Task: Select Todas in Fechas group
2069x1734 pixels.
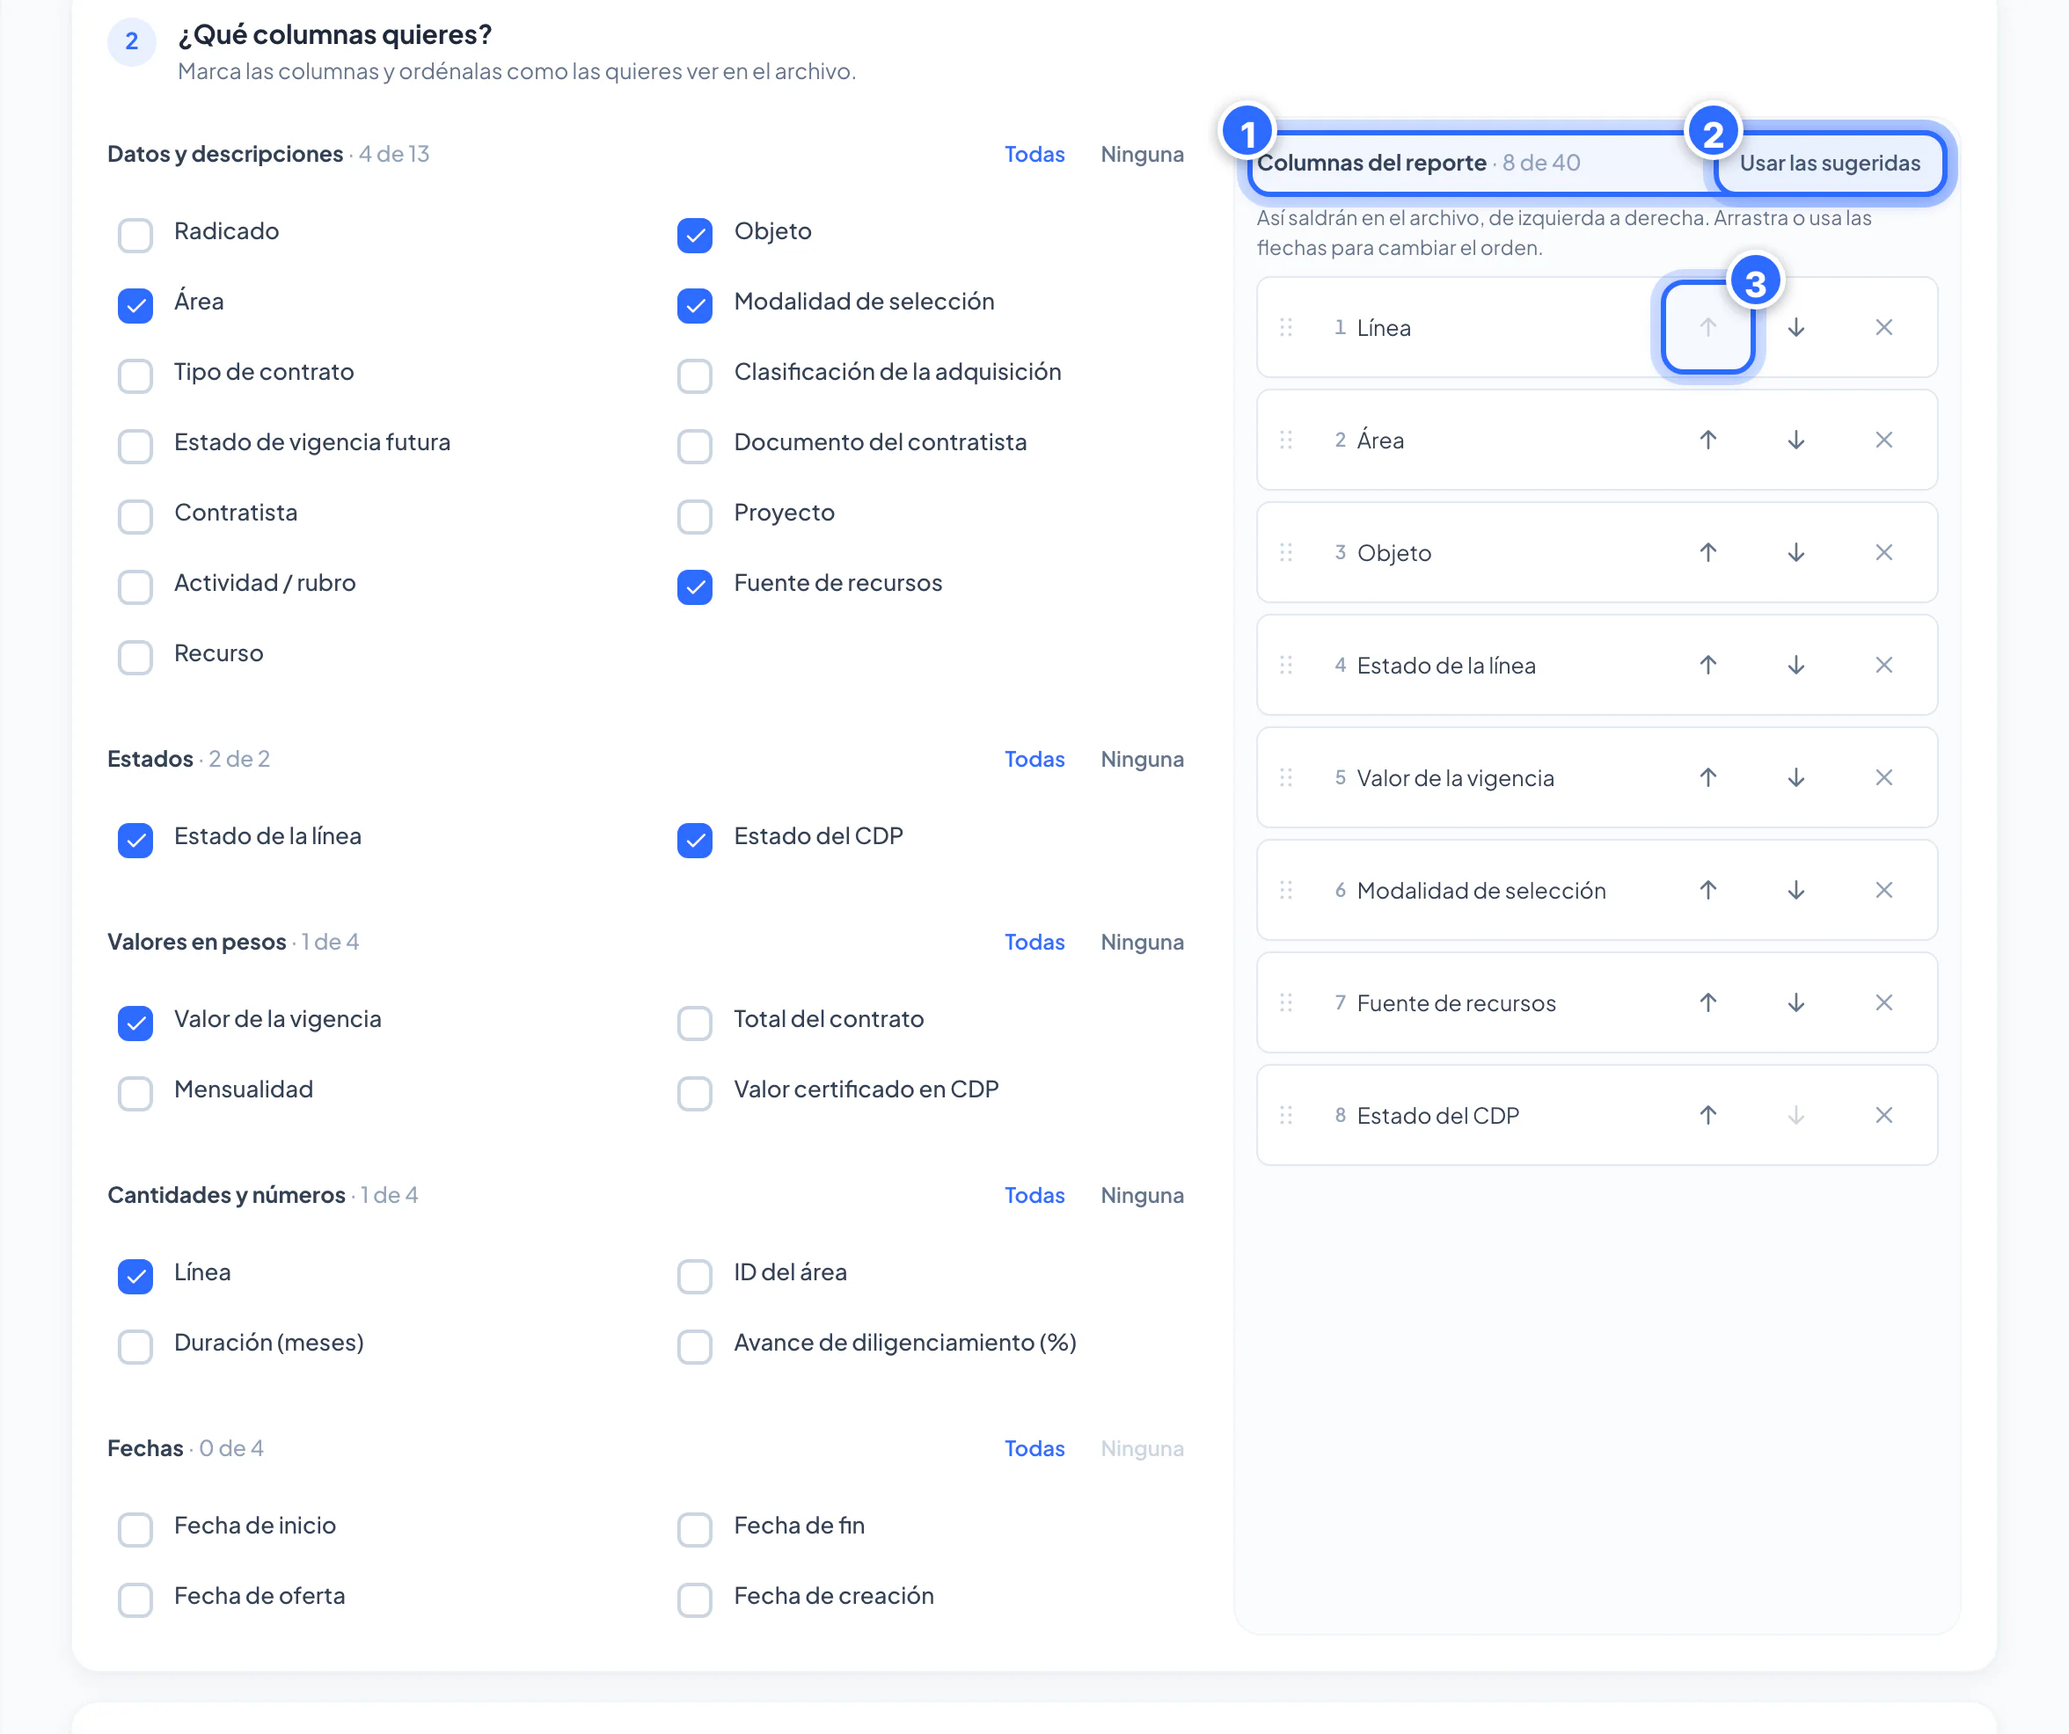Action: tap(1034, 1448)
